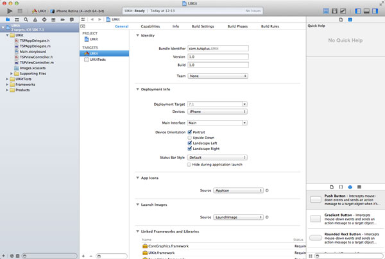Image resolution: width=385 pixels, height=259 pixels.
Task: Expand the Frameworks group
Action: point(7,85)
